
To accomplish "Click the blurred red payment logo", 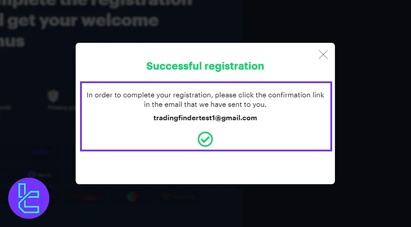I will (x=86, y=197).
